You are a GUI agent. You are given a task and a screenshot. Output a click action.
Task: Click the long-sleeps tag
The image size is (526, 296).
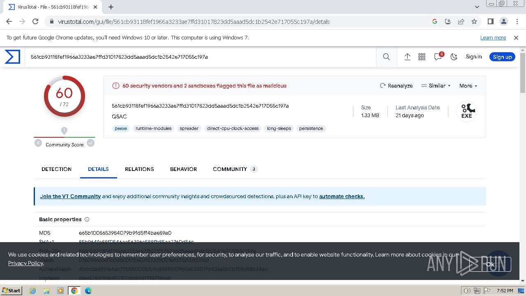pos(279,128)
